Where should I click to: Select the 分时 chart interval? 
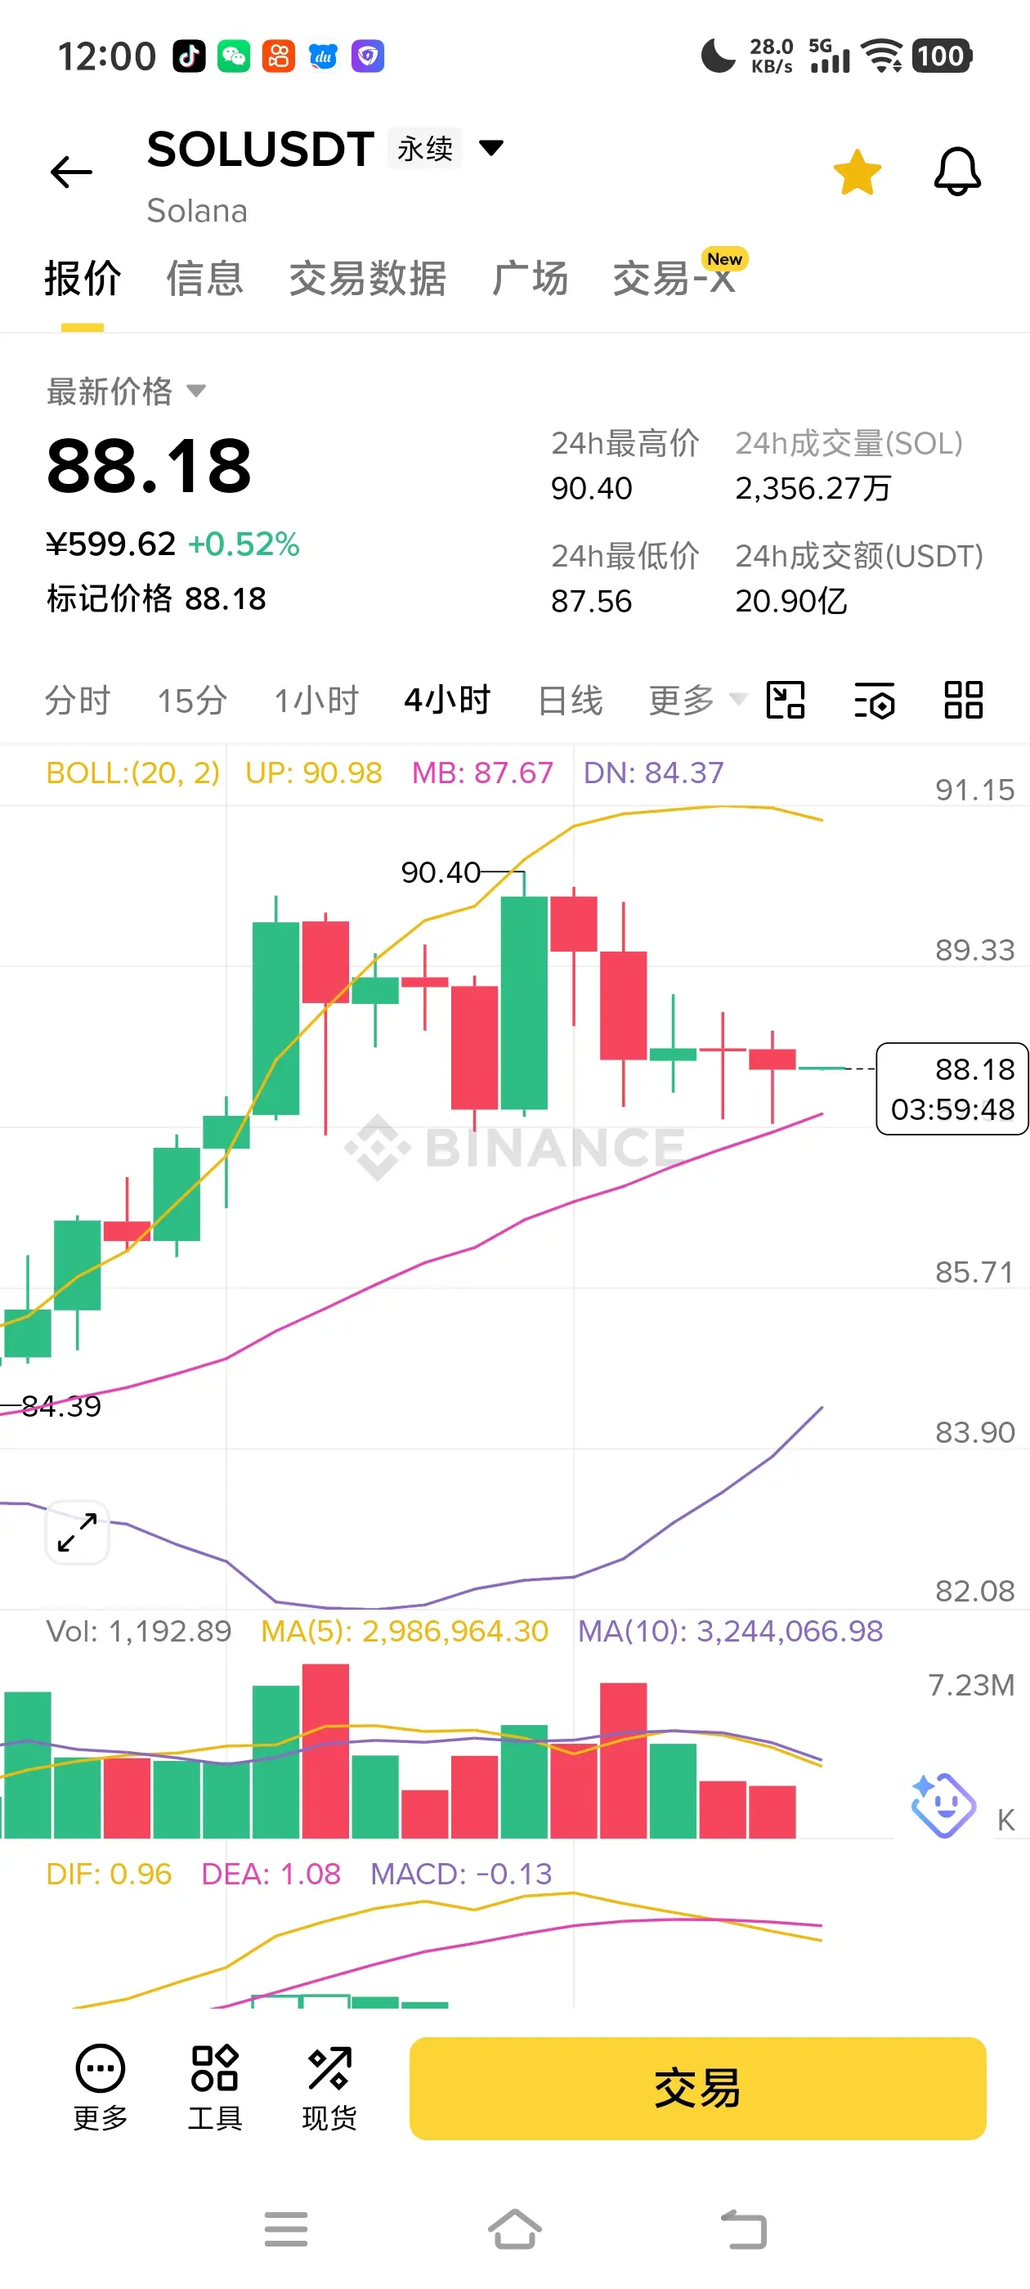(78, 701)
